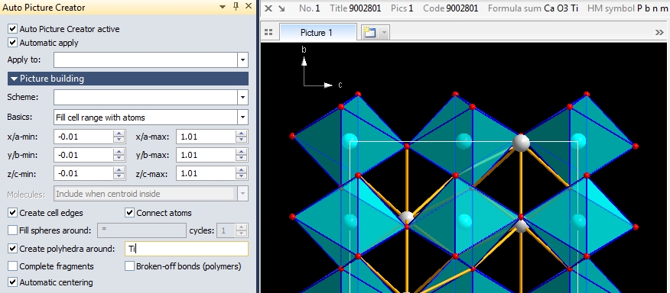Disable Connect atoms checkbox
Image resolution: width=670 pixels, height=293 pixels.
pyautogui.click(x=130, y=212)
